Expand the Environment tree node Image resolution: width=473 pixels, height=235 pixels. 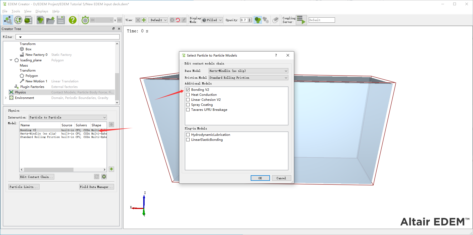pos(6,98)
